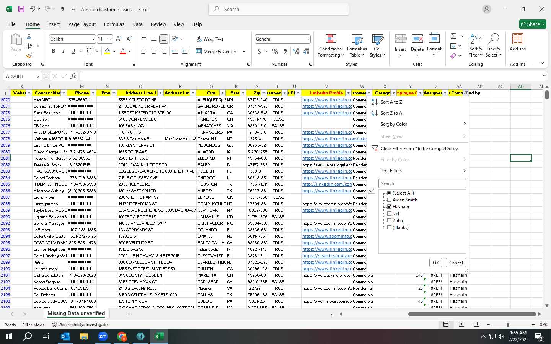Open Chrome from the taskbar
This screenshot has width=551, height=344.
[122, 336]
